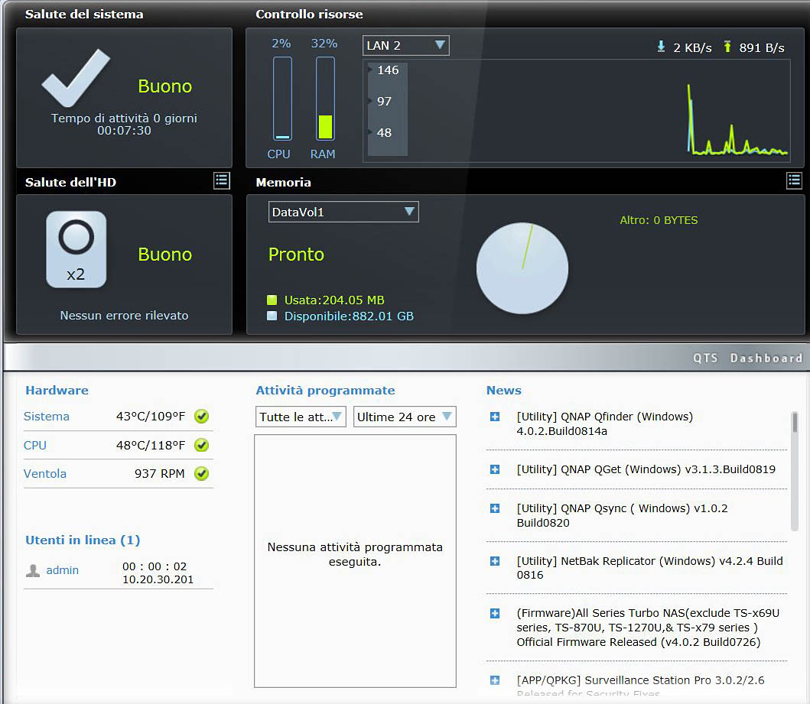The width and height of the screenshot is (810, 704).
Task: Open the HD health details list icon
Action: (x=221, y=180)
